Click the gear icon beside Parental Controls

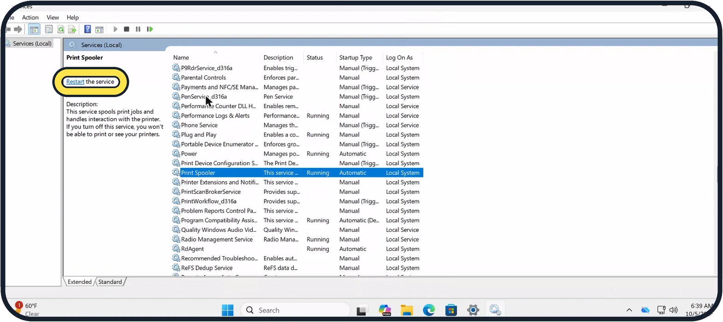click(176, 77)
